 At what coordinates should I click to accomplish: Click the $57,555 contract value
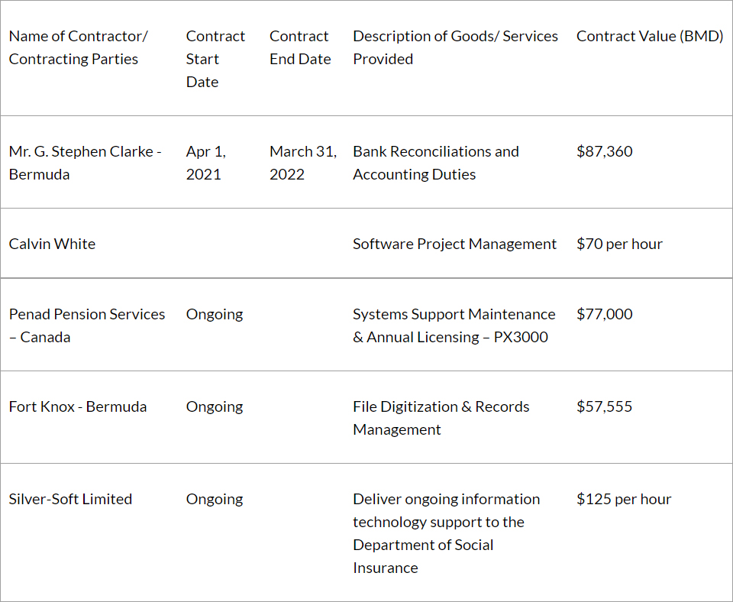coord(605,406)
